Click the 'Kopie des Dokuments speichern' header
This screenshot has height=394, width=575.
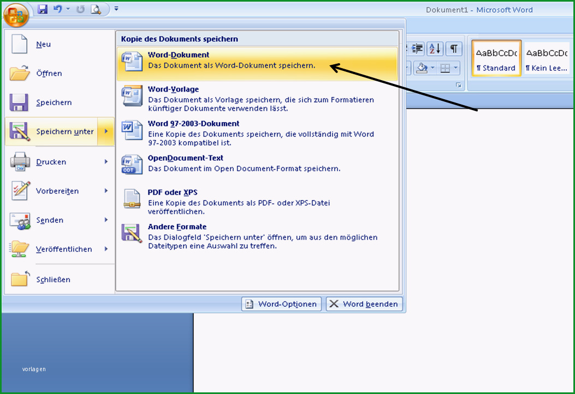click(179, 39)
